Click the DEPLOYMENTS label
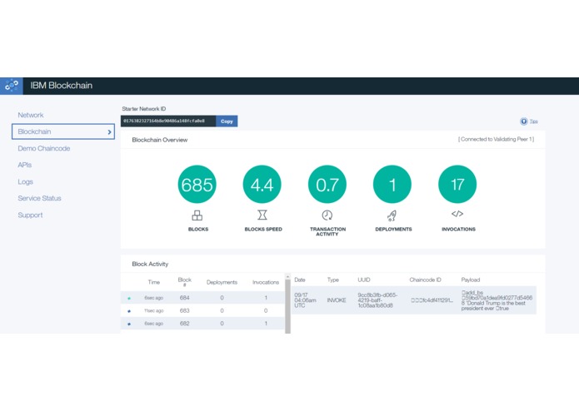 click(393, 230)
